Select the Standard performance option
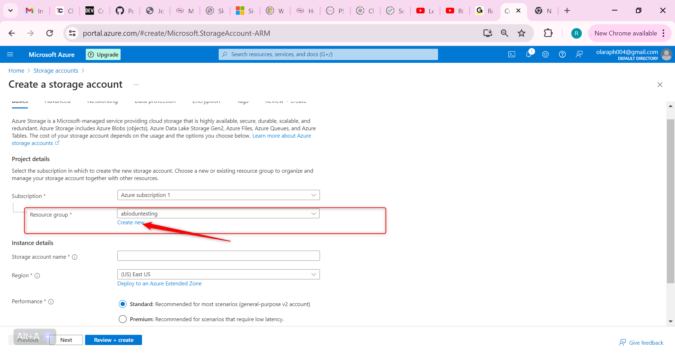This screenshot has width=675, height=358. point(122,304)
